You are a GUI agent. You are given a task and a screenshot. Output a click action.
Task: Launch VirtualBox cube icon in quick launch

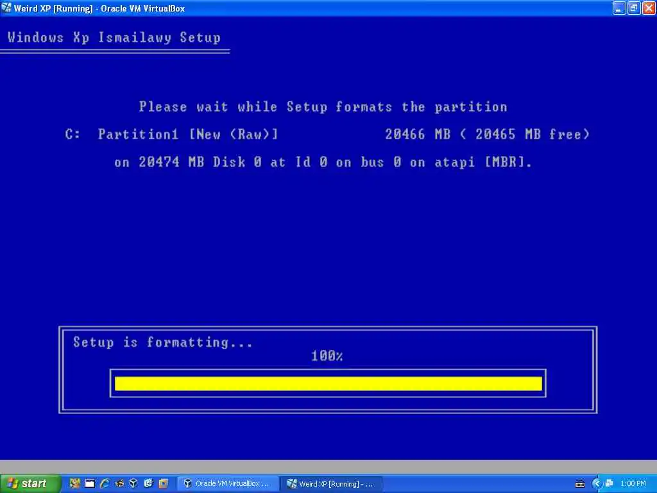(x=133, y=483)
